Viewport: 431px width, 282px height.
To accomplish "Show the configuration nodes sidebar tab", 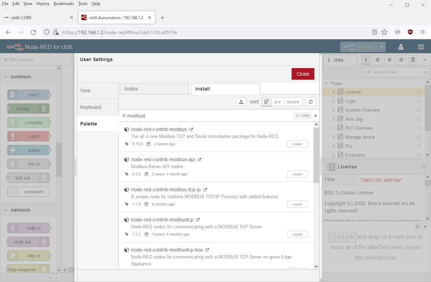I will pos(401,60).
